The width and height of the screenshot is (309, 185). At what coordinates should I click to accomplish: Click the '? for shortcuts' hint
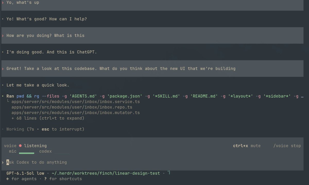(x=63, y=179)
